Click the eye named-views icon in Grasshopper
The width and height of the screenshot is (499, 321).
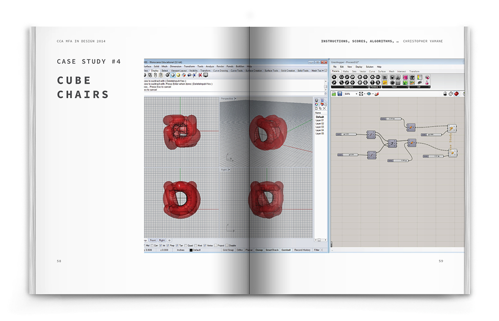pyautogui.click(x=369, y=94)
